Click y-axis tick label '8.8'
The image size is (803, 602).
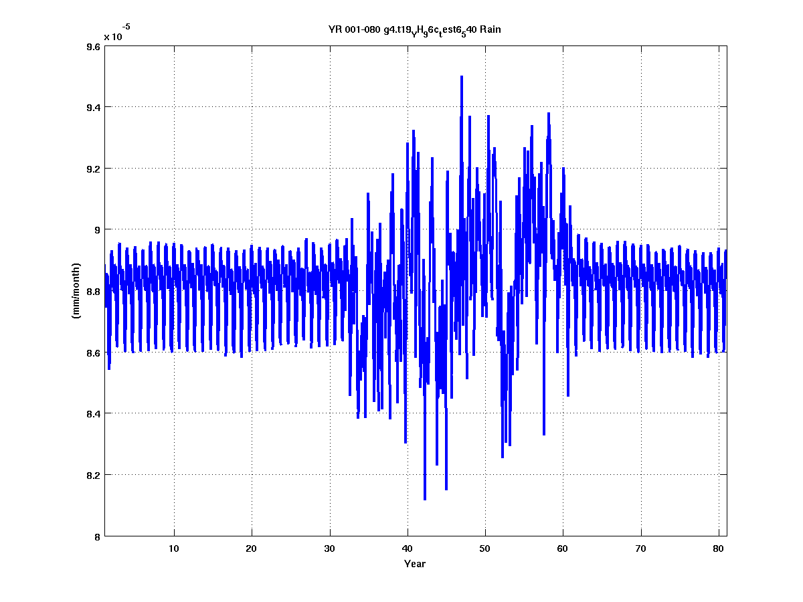(94, 291)
